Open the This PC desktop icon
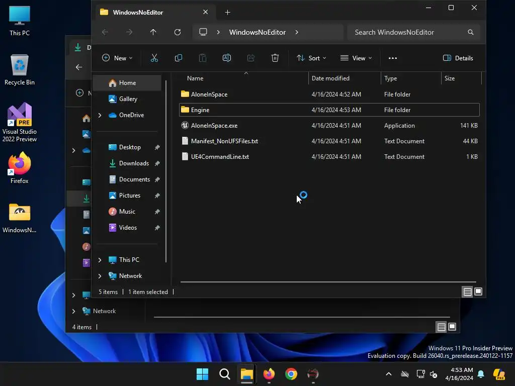This screenshot has width=515, height=386. [x=20, y=21]
